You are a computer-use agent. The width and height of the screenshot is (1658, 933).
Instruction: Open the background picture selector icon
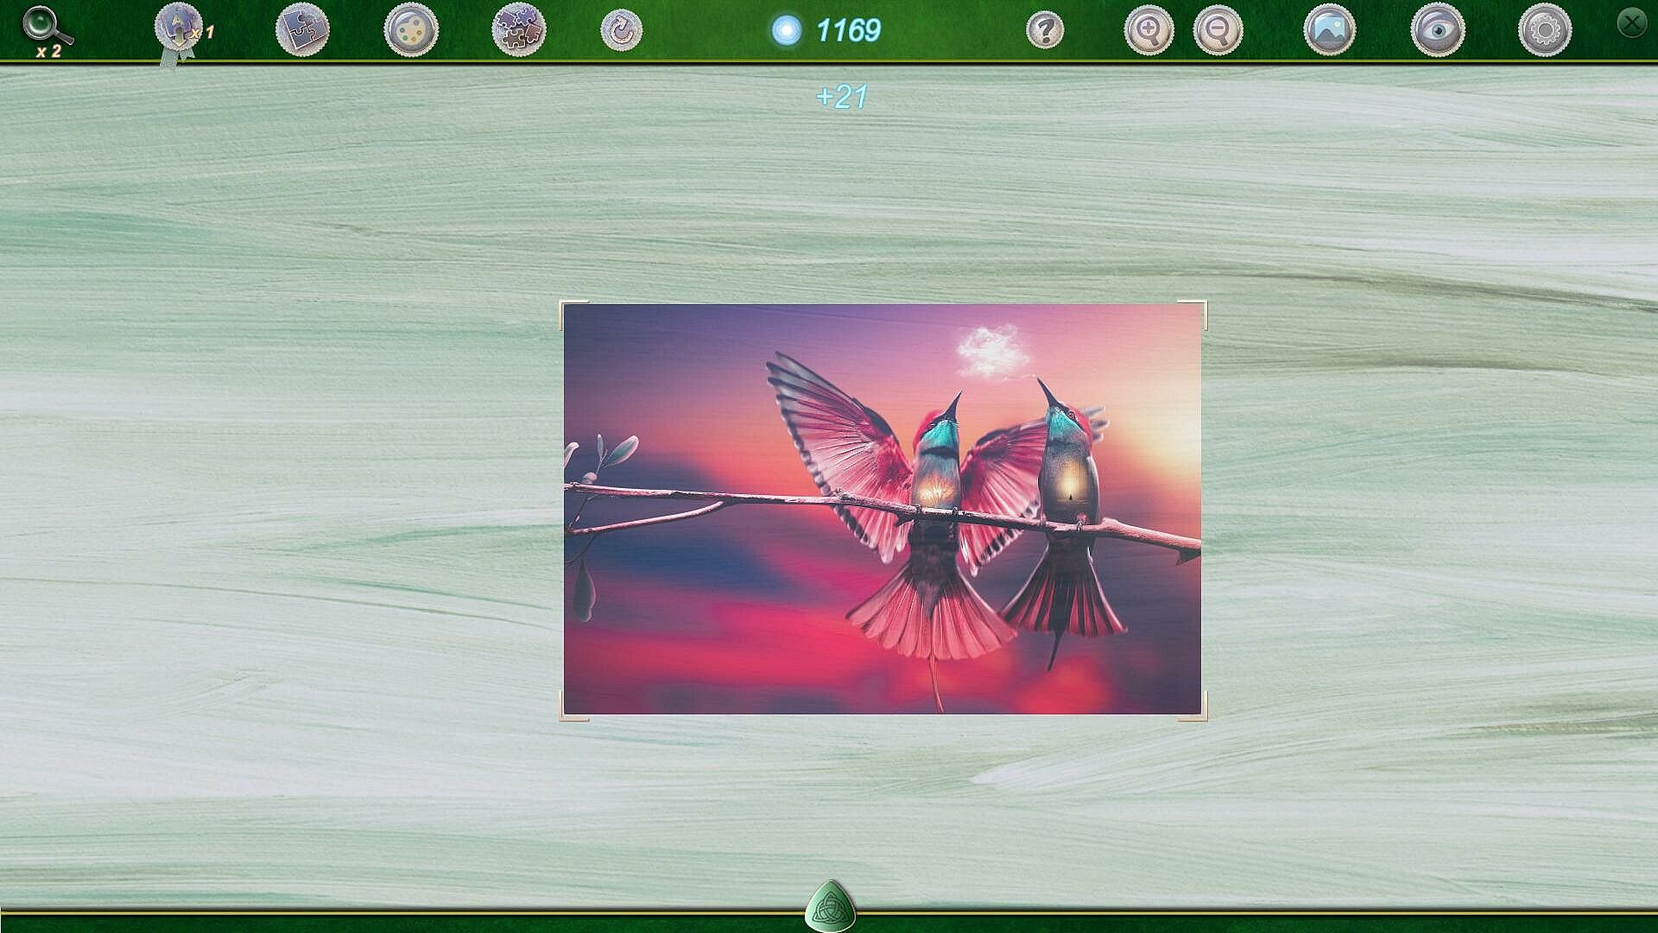[1329, 30]
